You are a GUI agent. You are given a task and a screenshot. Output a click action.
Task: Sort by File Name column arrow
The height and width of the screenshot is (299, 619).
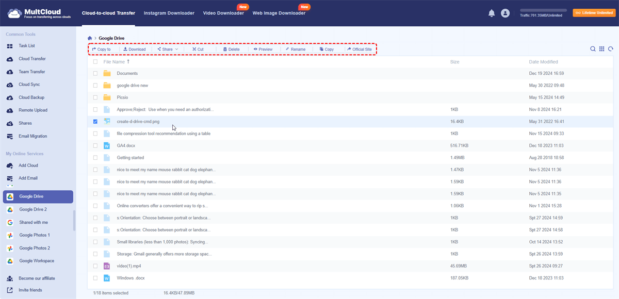[128, 61]
